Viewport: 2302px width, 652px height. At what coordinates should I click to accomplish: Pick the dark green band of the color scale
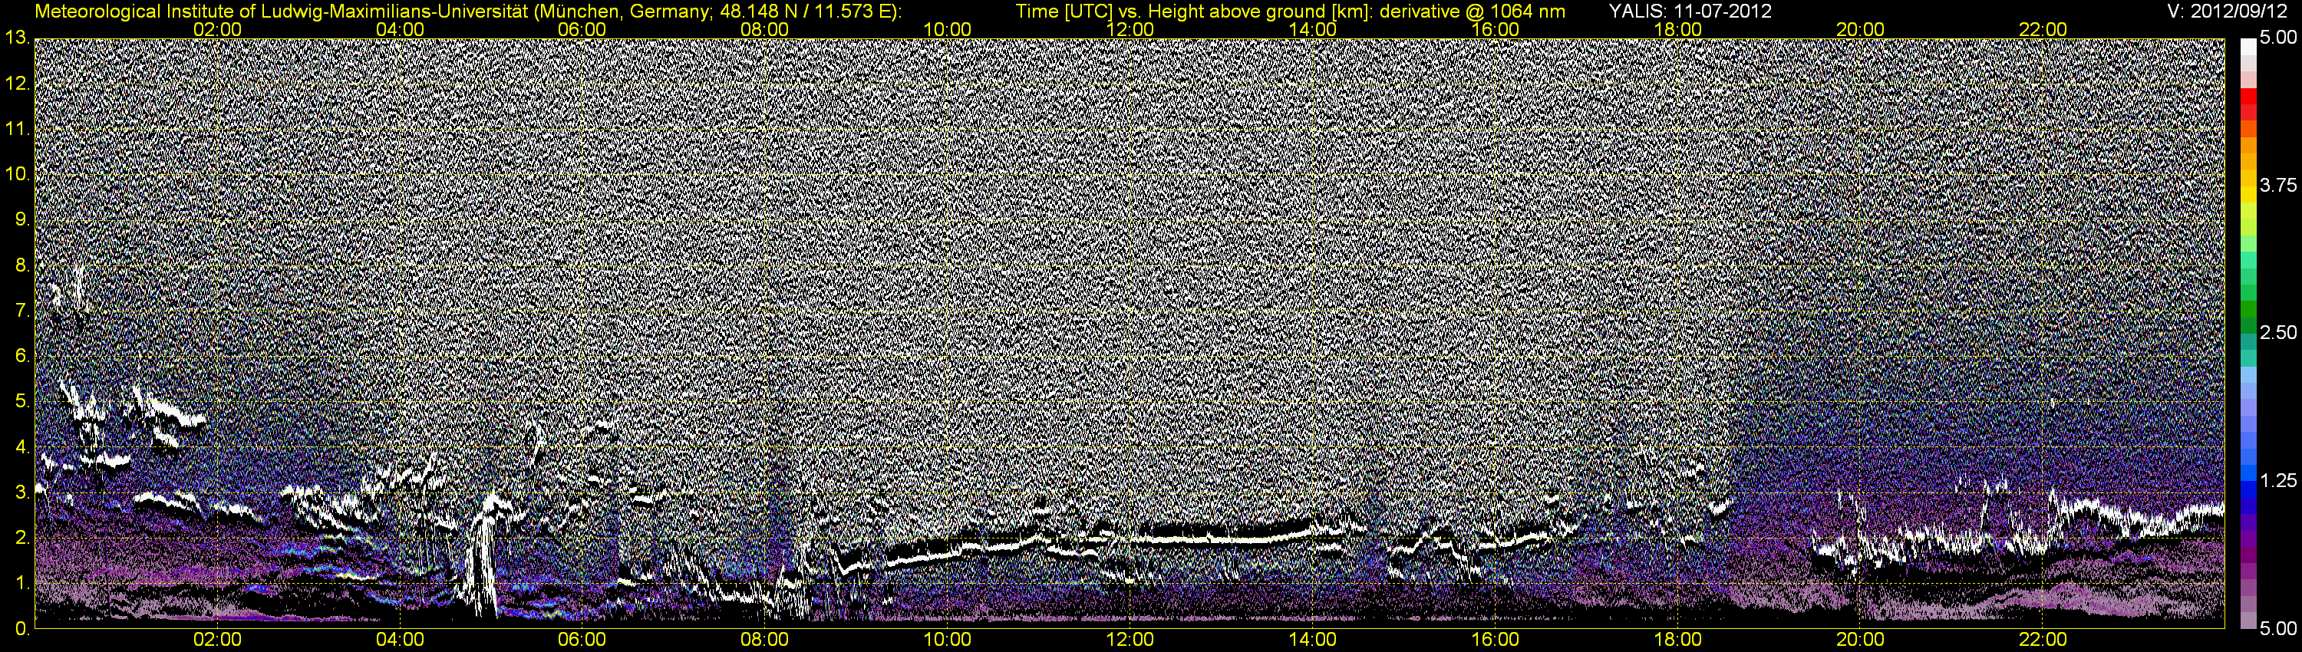(2247, 324)
